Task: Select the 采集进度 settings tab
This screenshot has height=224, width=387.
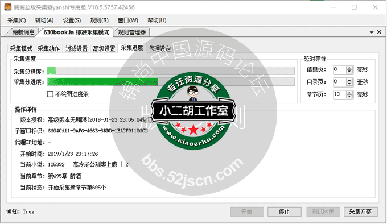Action: 132,48
